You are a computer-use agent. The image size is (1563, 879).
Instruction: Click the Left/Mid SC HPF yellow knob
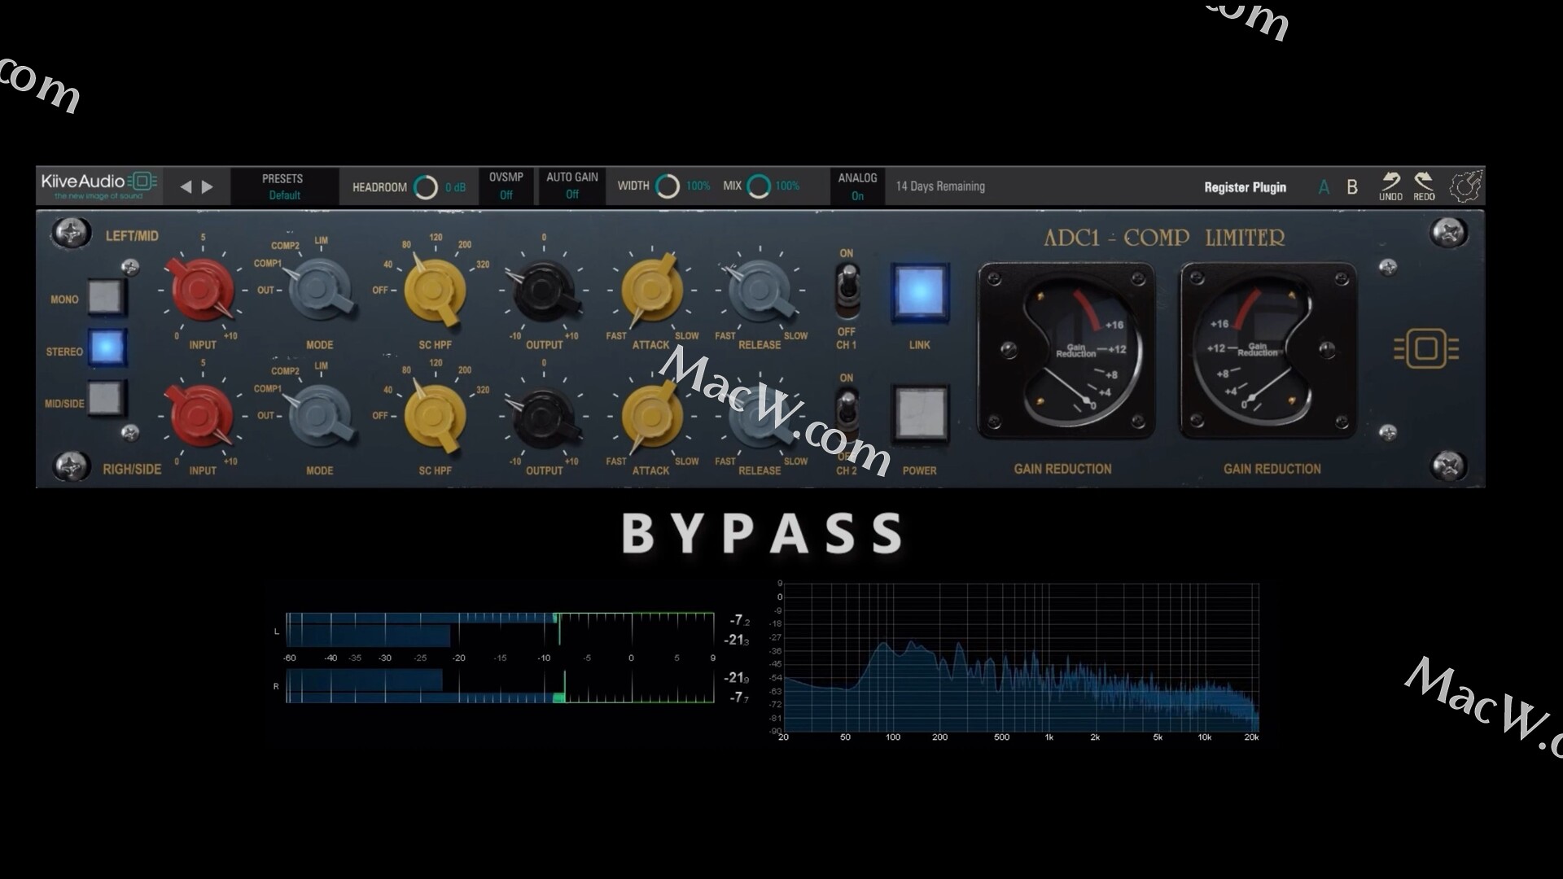[436, 291]
